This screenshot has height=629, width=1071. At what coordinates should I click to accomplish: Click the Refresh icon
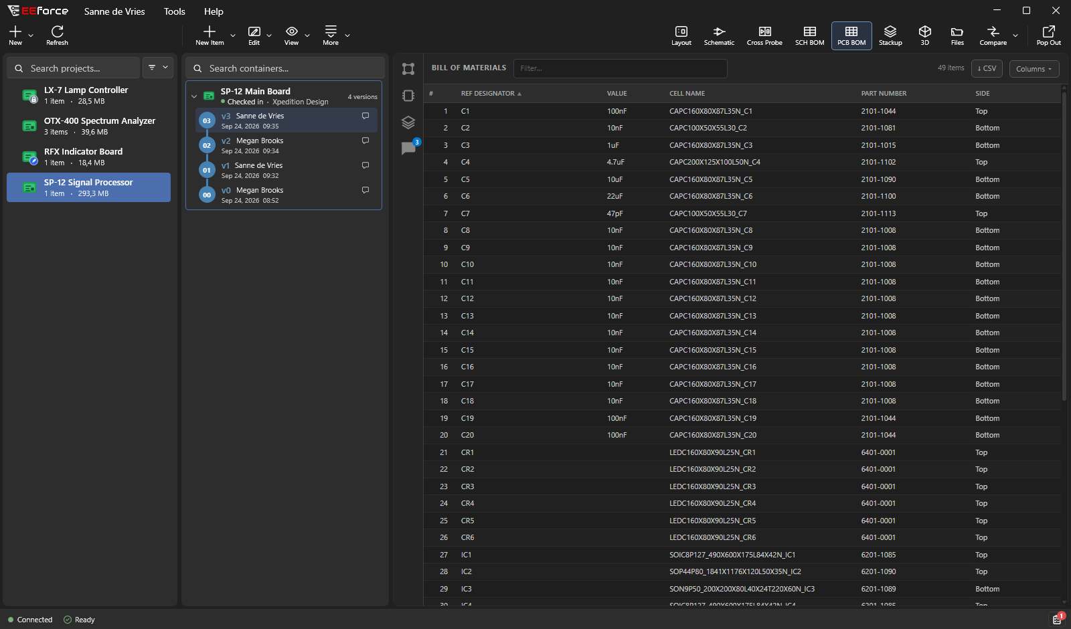(57, 35)
